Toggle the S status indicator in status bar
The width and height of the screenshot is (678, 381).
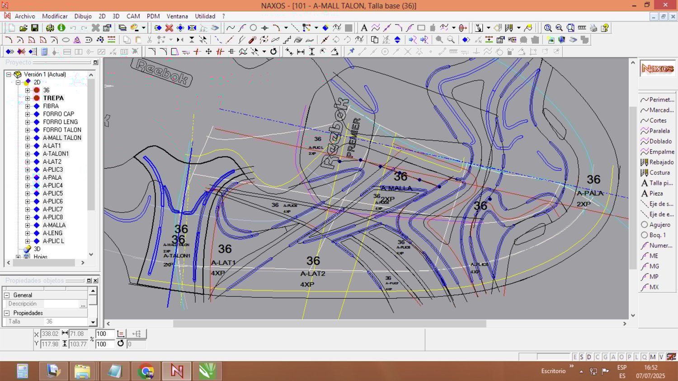[582, 357]
